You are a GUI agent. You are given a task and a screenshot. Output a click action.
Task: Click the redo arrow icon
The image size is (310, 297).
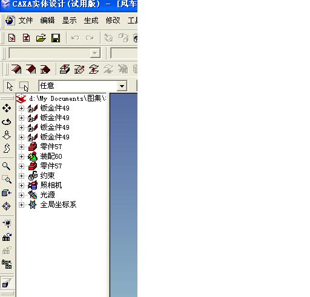[90, 37]
